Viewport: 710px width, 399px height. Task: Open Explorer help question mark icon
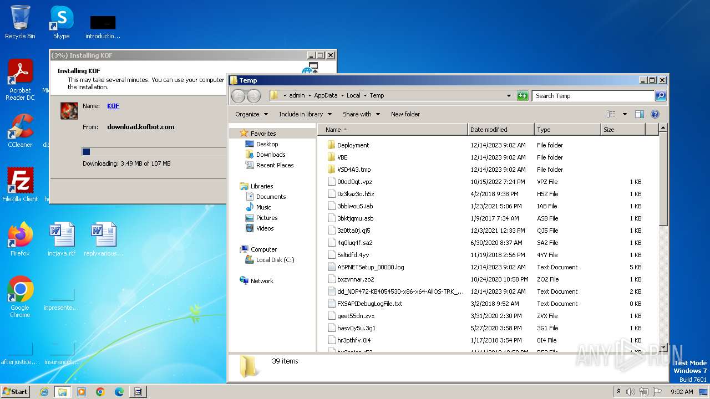point(655,114)
